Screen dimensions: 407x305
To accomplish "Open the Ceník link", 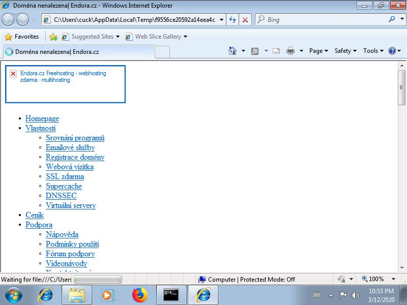I will 35,215.
